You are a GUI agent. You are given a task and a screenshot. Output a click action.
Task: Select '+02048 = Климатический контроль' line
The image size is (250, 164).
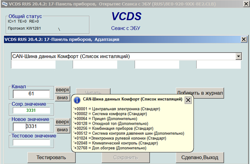pyautogui.click(x=116, y=143)
